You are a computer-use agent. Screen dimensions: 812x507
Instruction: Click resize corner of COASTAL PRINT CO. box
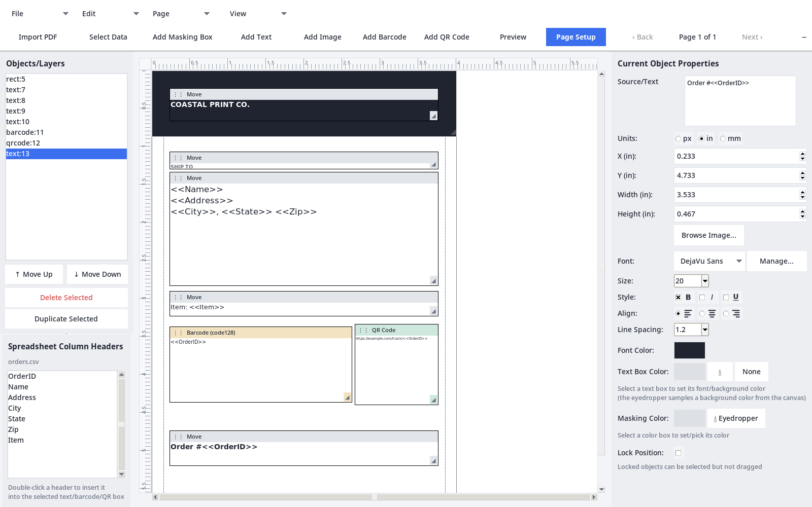tap(433, 116)
